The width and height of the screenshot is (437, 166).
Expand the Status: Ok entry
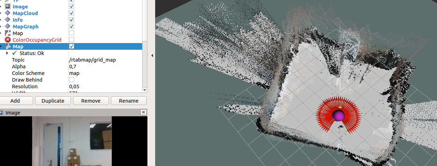pyautogui.click(x=7, y=53)
